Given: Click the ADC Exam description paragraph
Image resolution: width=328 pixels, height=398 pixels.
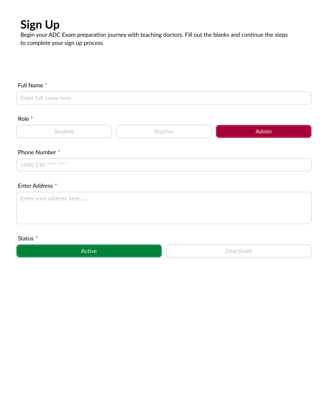Looking at the screenshot, I should click(154, 39).
